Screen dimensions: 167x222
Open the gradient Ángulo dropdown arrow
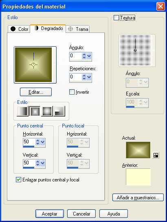tap(89, 56)
